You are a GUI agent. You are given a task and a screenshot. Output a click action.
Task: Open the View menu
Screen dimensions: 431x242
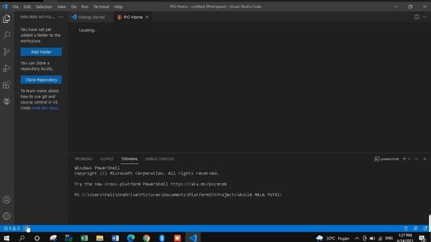[x=61, y=7]
